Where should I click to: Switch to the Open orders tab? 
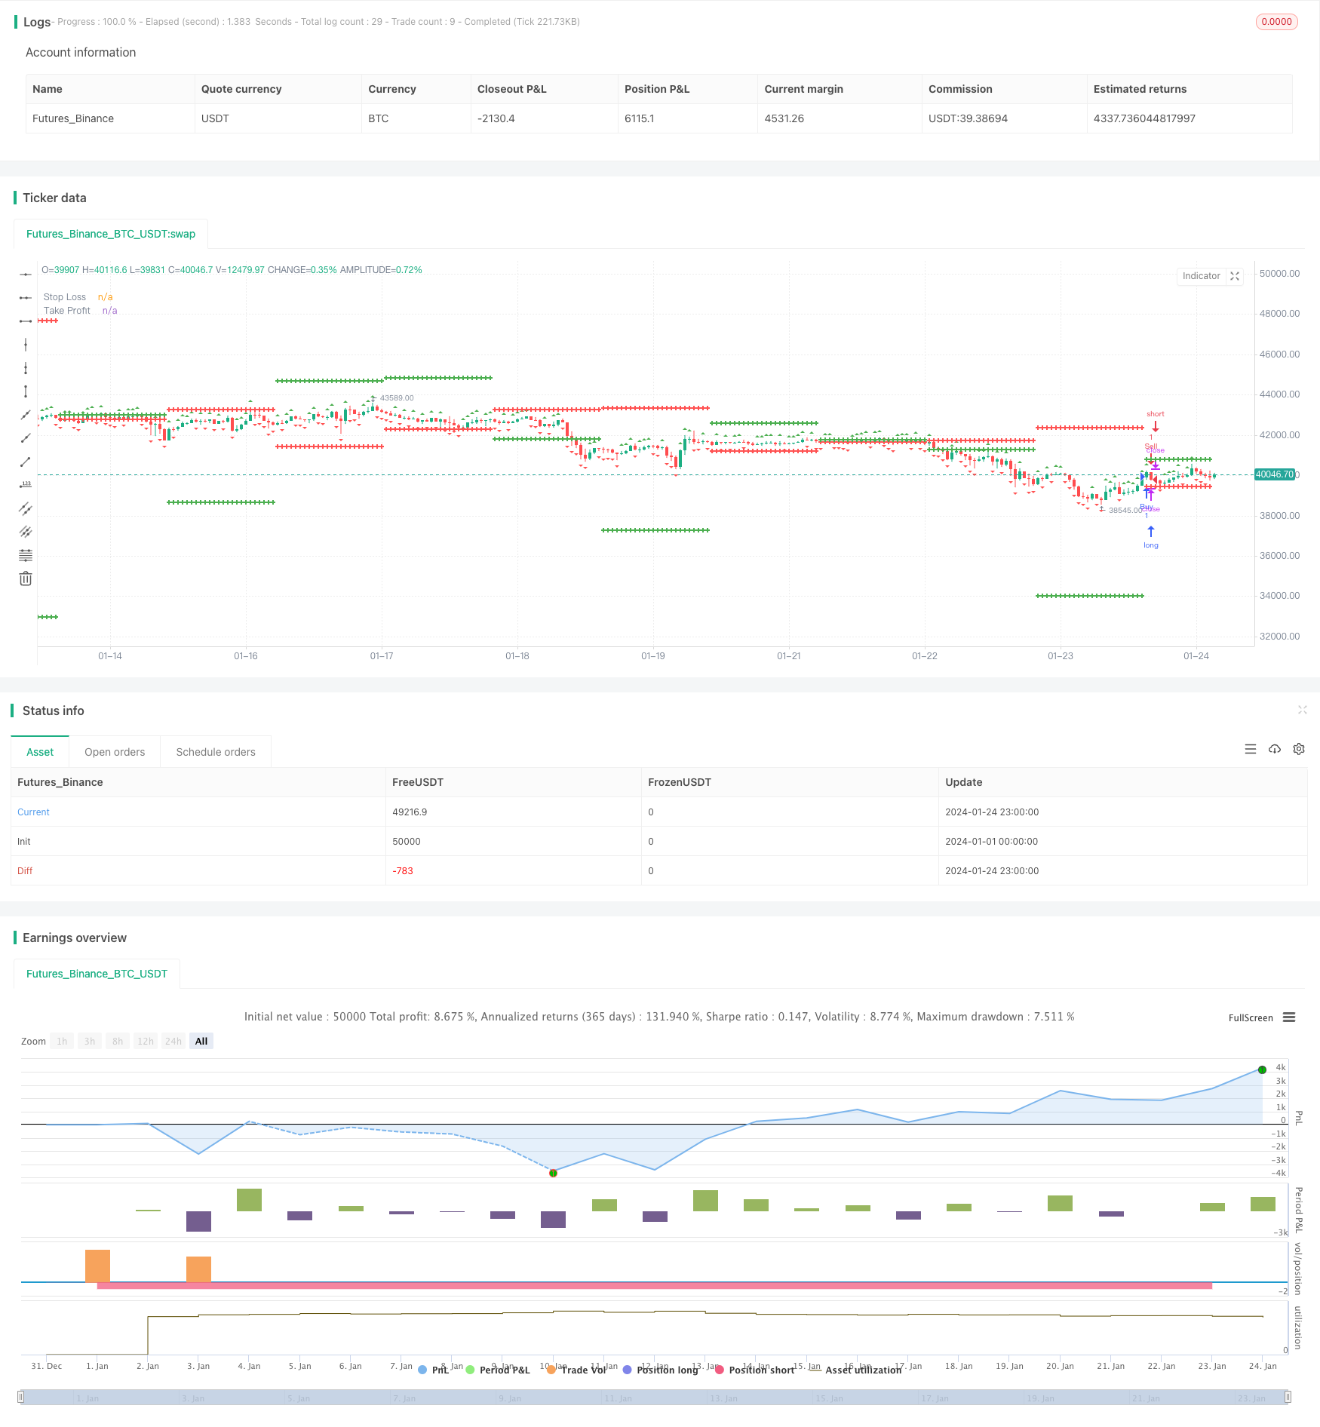pyautogui.click(x=115, y=752)
